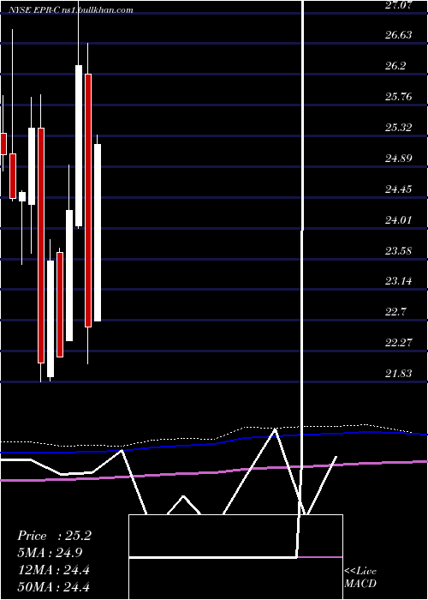Click the 24.89 price axis label
The width and height of the screenshot is (428, 600).
pyautogui.click(x=399, y=158)
